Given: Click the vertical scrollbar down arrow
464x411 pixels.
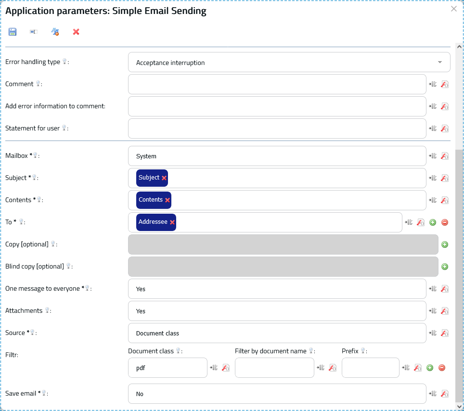Looking at the screenshot, I should coord(459,407).
